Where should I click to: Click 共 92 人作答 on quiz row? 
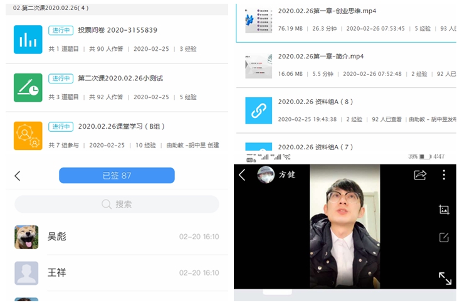[x=106, y=97]
